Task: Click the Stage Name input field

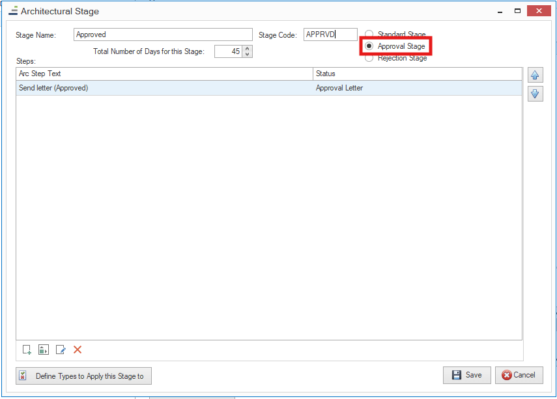Action: pyautogui.click(x=163, y=34)
